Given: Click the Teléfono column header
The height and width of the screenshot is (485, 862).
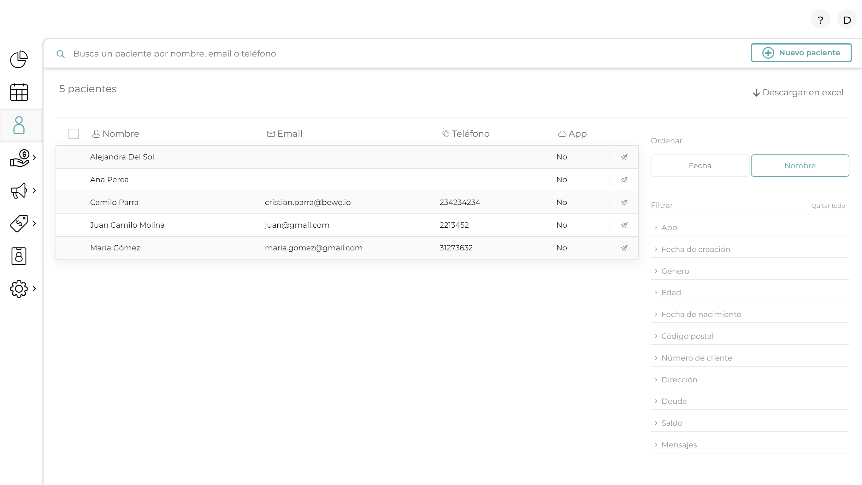Looking at the screenshot, I should 465,134.
